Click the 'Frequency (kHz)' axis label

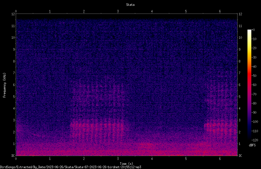pyautogui.click(x=4, y=85)
